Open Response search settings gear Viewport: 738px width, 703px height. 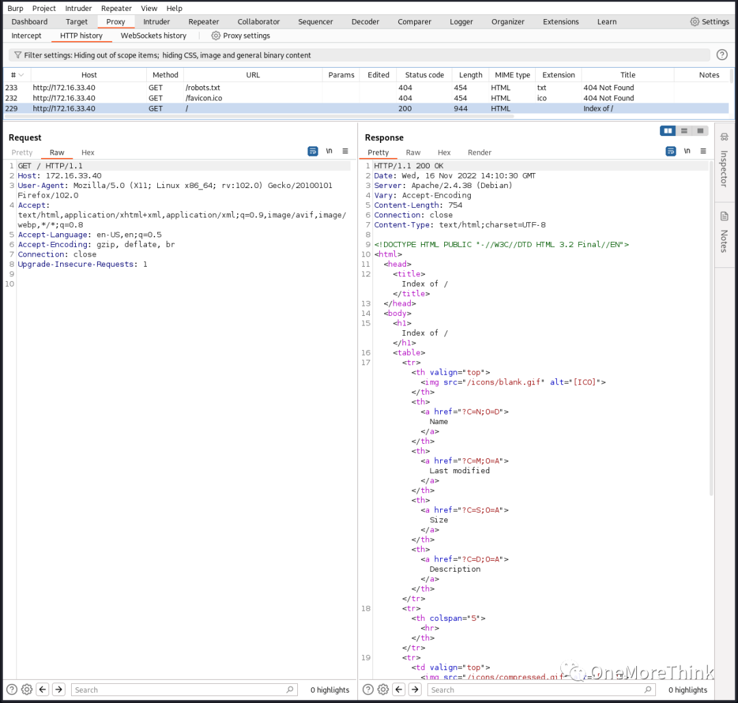[383, 689]
